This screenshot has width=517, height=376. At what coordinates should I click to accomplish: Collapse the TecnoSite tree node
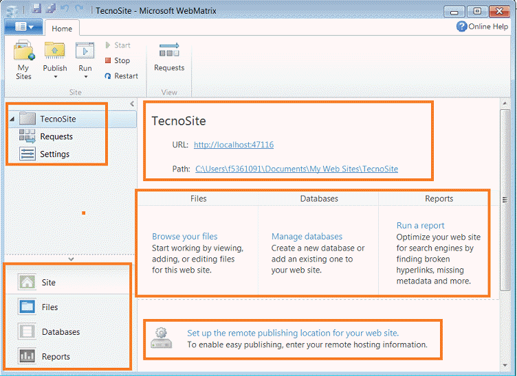coord(12,119)
